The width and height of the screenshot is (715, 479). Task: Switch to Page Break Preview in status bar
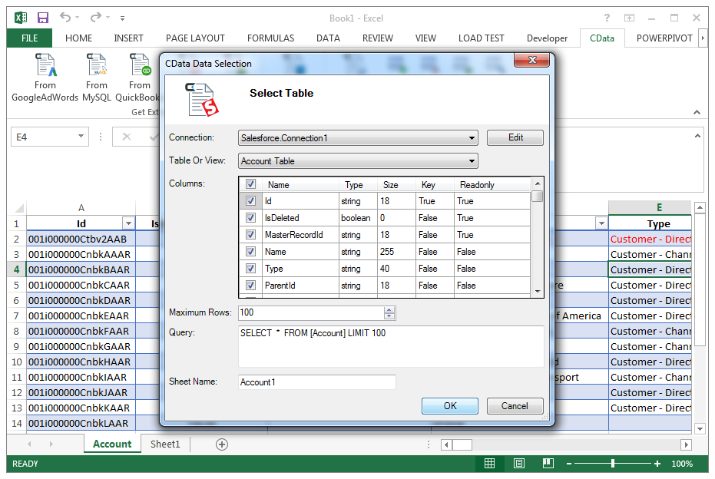[x=548, y=464]
